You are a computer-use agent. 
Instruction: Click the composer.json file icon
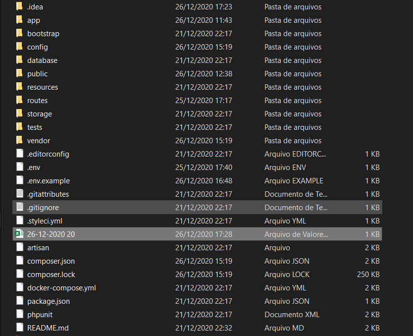[20, 260]
